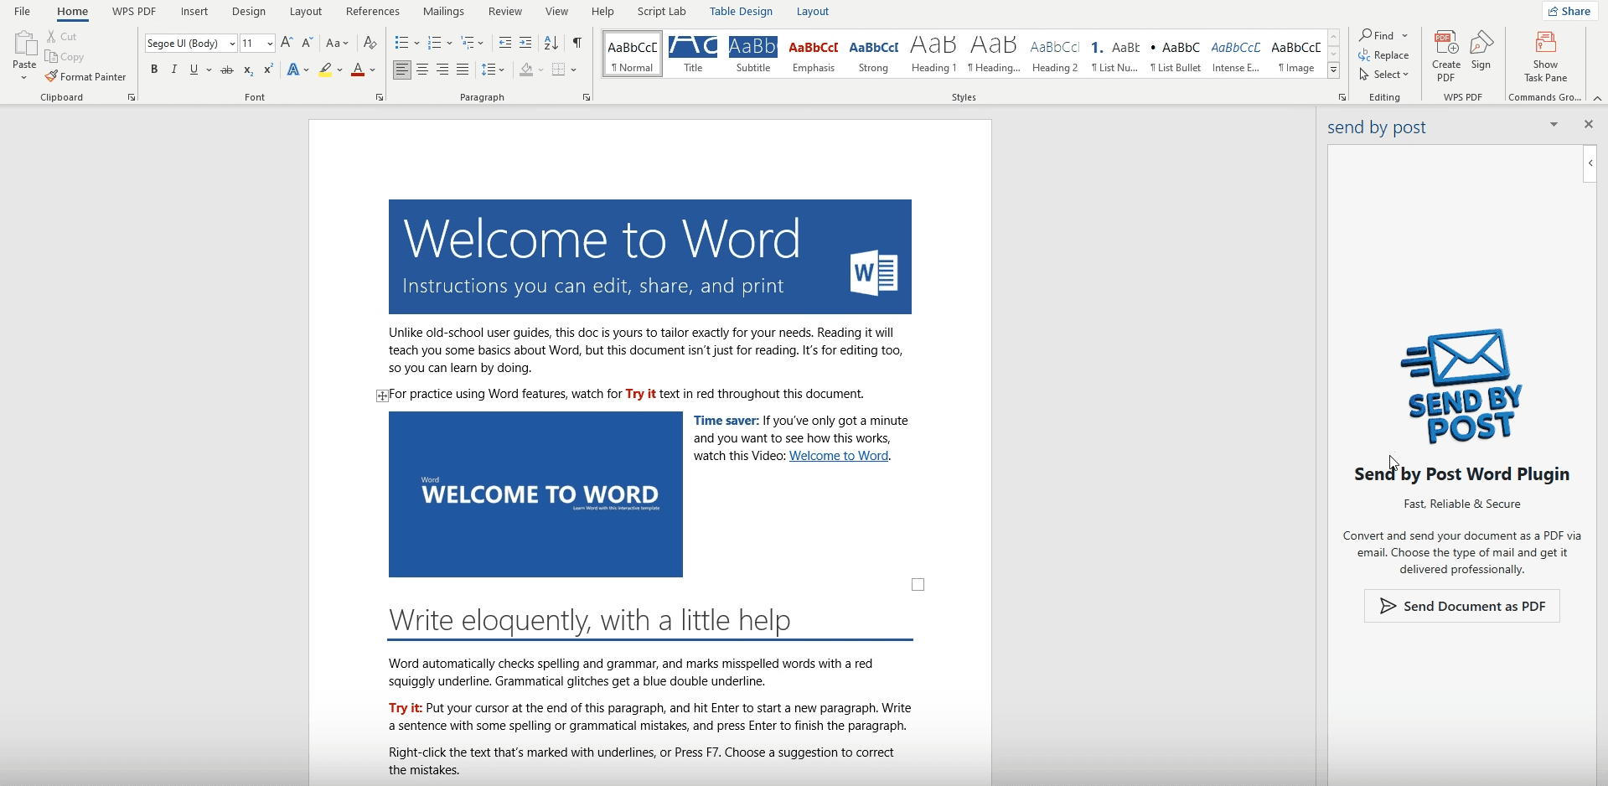Screen dimensions: 1608x786
Task: Collapse the side pane arrow tab
Action: 1590,163
